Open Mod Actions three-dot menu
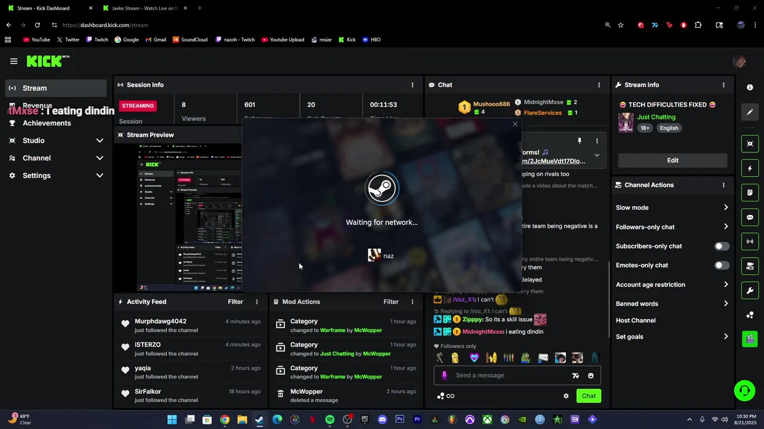Image resolution: width=764 pixels, height=429 pixels. point(412,301)
